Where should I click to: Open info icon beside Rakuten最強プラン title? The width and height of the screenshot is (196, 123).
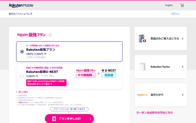coord(50,35)
